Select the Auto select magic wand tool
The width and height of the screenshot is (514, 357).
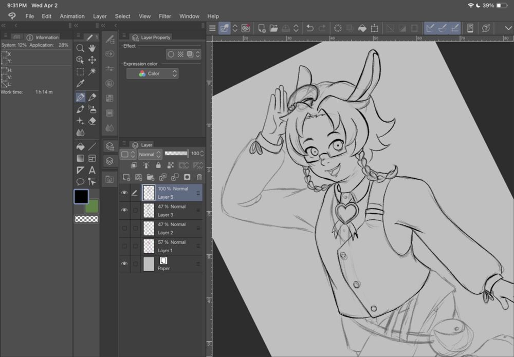[x=92, y=71]
